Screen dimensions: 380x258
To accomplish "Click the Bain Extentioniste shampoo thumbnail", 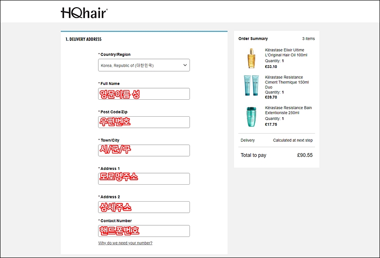I will pos(251,117).
